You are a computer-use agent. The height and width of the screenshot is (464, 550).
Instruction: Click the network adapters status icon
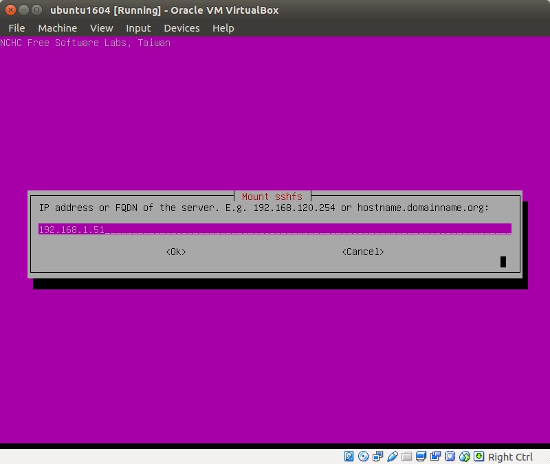pos(378,456)
